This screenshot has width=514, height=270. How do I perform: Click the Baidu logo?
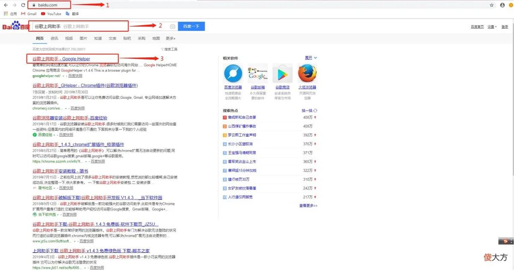tap(16, 26)
